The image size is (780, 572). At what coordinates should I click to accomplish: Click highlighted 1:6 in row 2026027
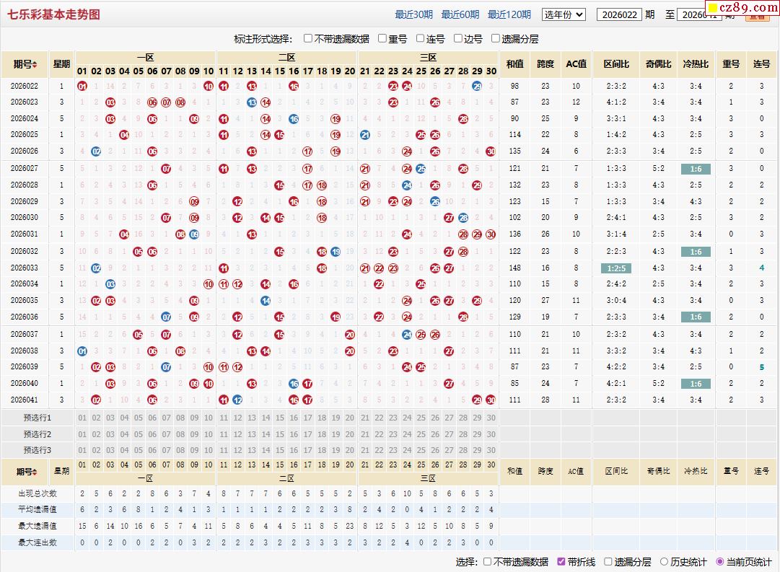(x=696, y=169)
